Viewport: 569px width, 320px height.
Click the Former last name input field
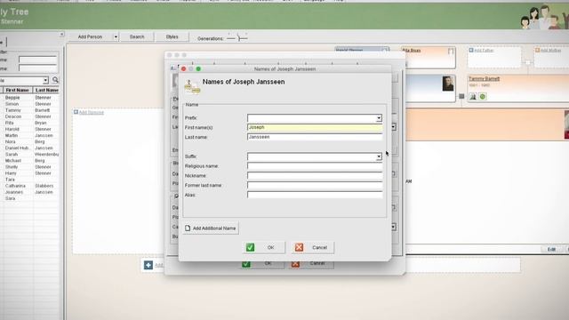click(315, 186)
